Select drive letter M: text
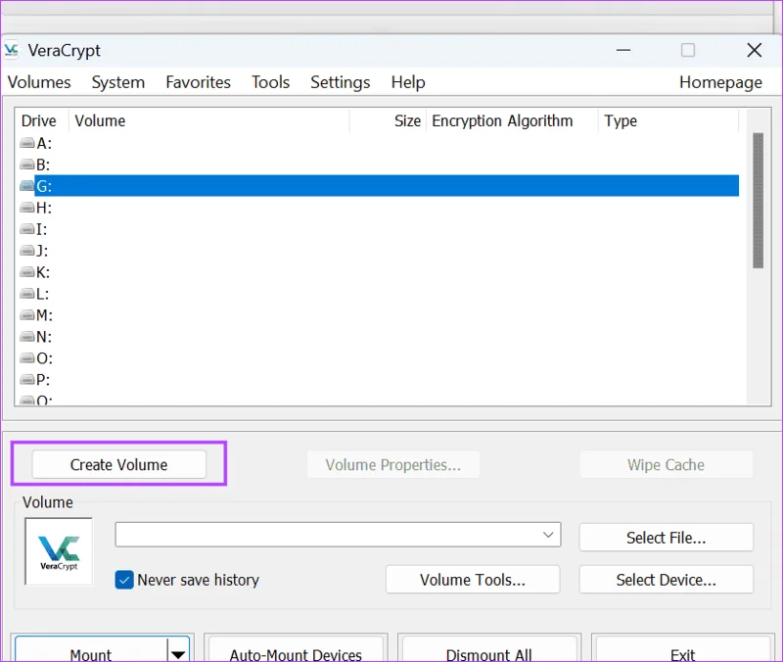This screenshot has height=662, width=783. click(44, 315)
